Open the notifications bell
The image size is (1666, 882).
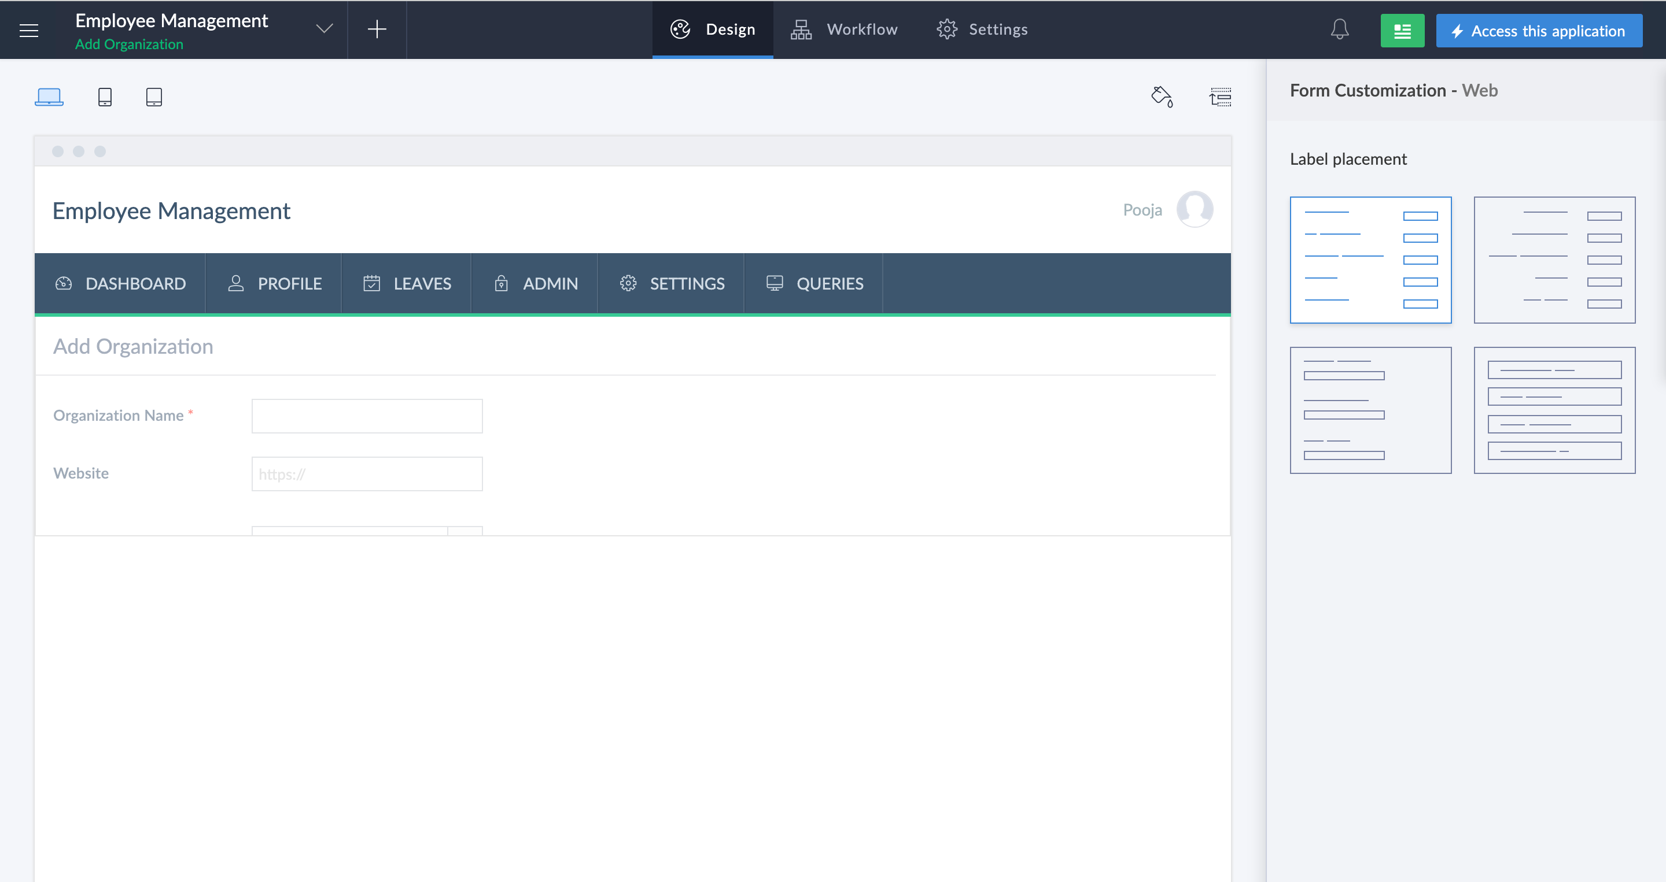[x=1339, y=29]
